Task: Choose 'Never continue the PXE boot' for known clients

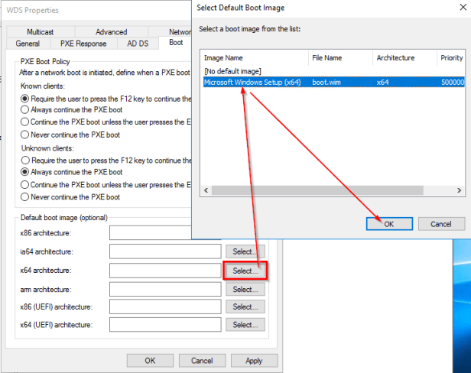Action: [26, 135]
